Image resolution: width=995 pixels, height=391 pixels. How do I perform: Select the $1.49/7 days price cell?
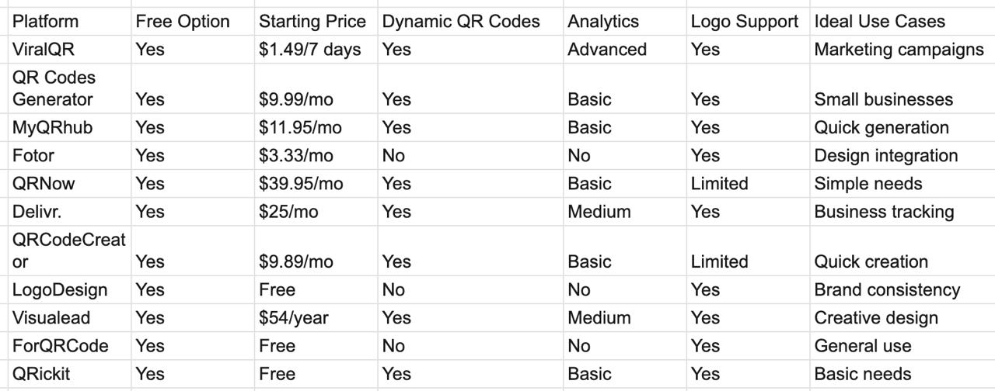tap(310, 50)
